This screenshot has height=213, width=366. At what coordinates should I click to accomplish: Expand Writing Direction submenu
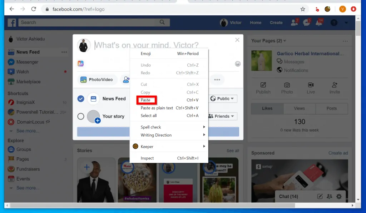(169, 135)
